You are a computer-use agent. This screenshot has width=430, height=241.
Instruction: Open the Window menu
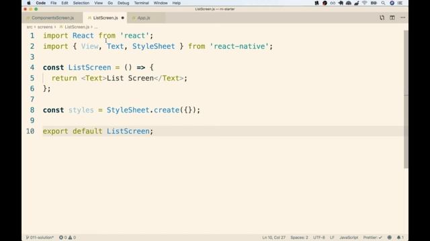161,3
